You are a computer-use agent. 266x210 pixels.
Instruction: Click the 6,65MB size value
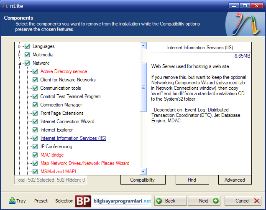(x=242, y=56)
